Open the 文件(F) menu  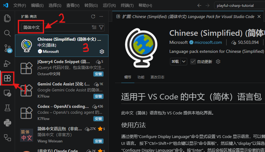20,6
